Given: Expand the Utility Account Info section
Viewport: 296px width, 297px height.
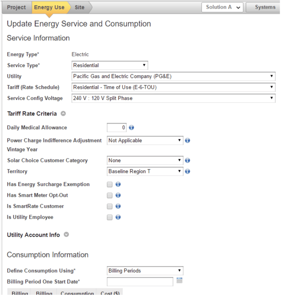Looking at the screenshot, I should [x=66, y=235].
